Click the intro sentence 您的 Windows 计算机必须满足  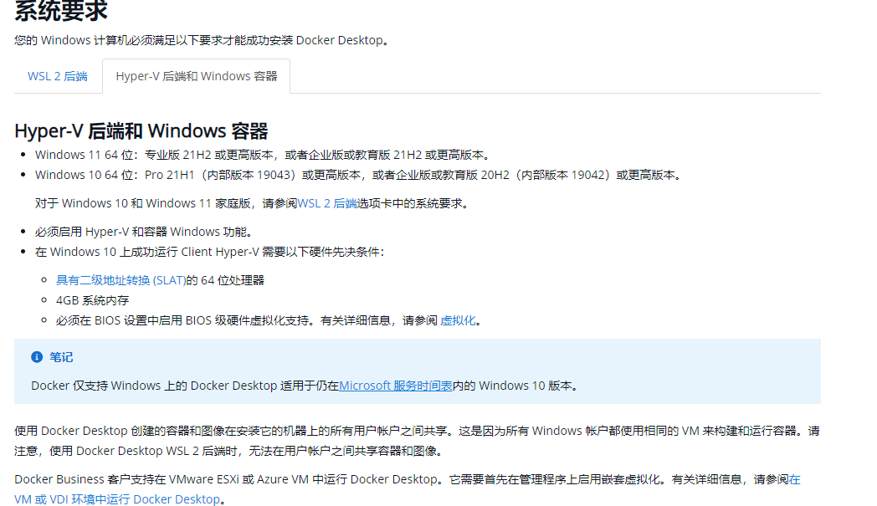click(x=202, y=40)
